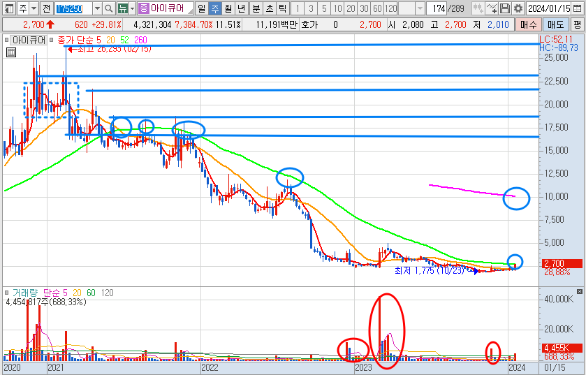
Task: Select the 20 interval button
Action: (351, 8)
